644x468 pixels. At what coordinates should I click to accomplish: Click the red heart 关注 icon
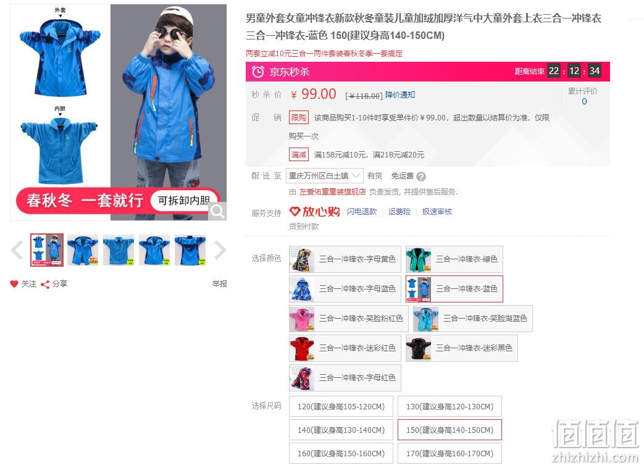coord(14,283)
